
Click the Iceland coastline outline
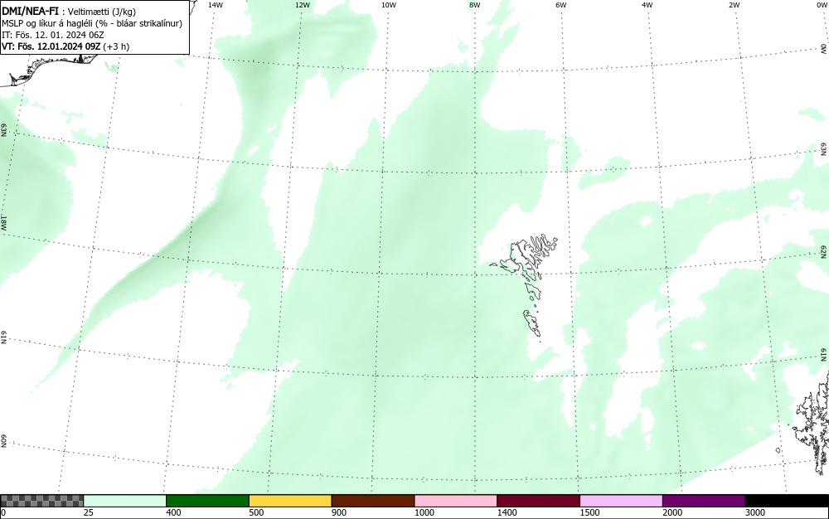click(x=51, y=69)
